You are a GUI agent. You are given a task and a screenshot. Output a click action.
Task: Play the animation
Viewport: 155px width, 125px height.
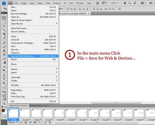tap(30, 122)
